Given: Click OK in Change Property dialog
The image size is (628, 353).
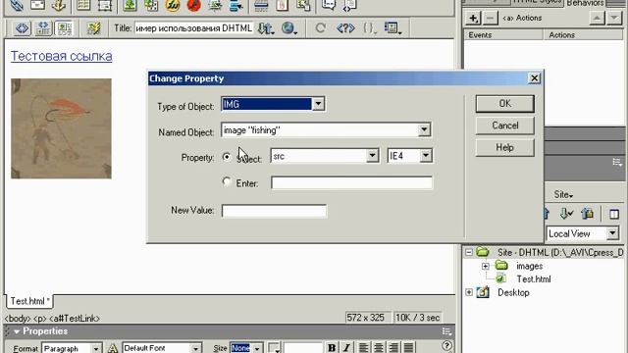Looking at the screenshot, I should tap(504, 104).
